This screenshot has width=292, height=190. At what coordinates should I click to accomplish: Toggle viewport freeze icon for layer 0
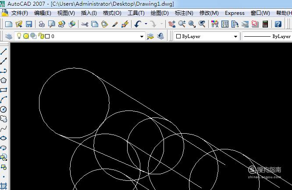[33, 36]
